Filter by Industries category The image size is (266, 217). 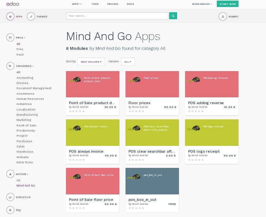[24, 104]
